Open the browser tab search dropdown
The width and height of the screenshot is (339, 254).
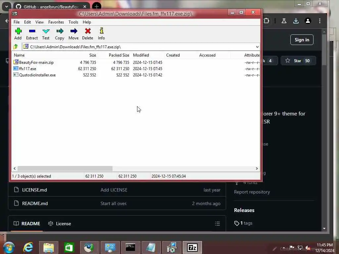[x=7, y=7]
